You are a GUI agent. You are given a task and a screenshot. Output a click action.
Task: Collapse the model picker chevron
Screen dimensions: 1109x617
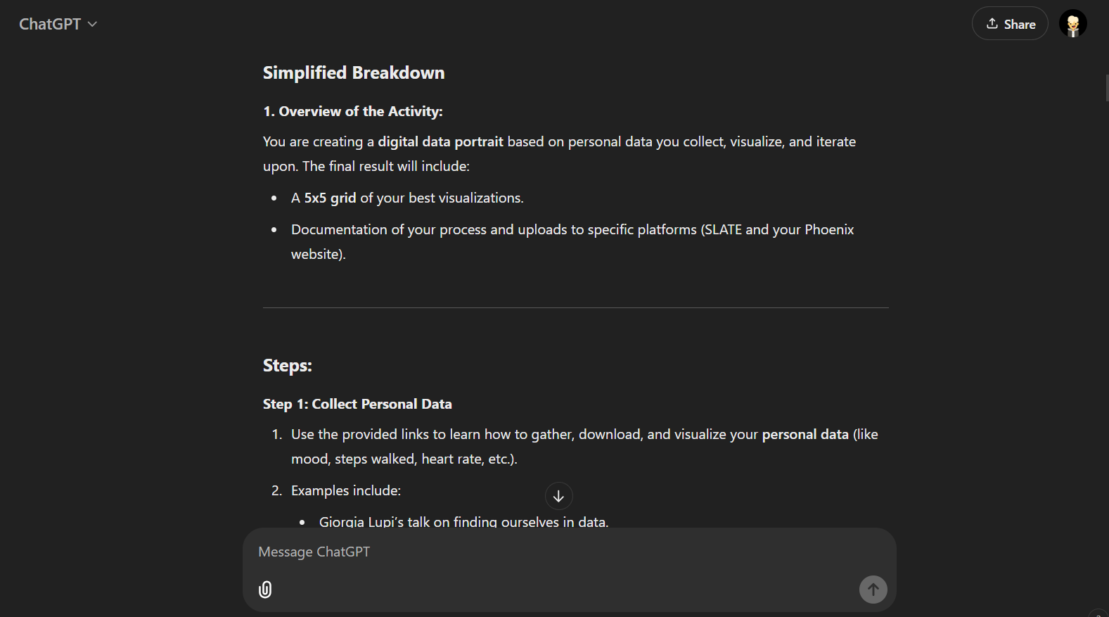(x=93, y=24)
